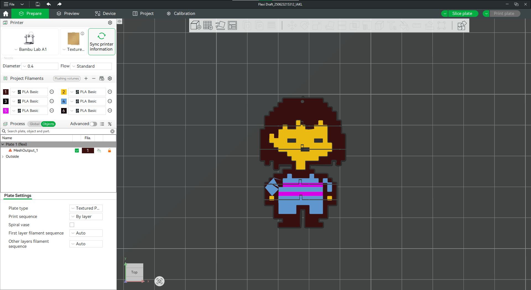The image size is (531, 290).
Task: Open the nozzle Diameter dropdown
Action: coord(40,66)
